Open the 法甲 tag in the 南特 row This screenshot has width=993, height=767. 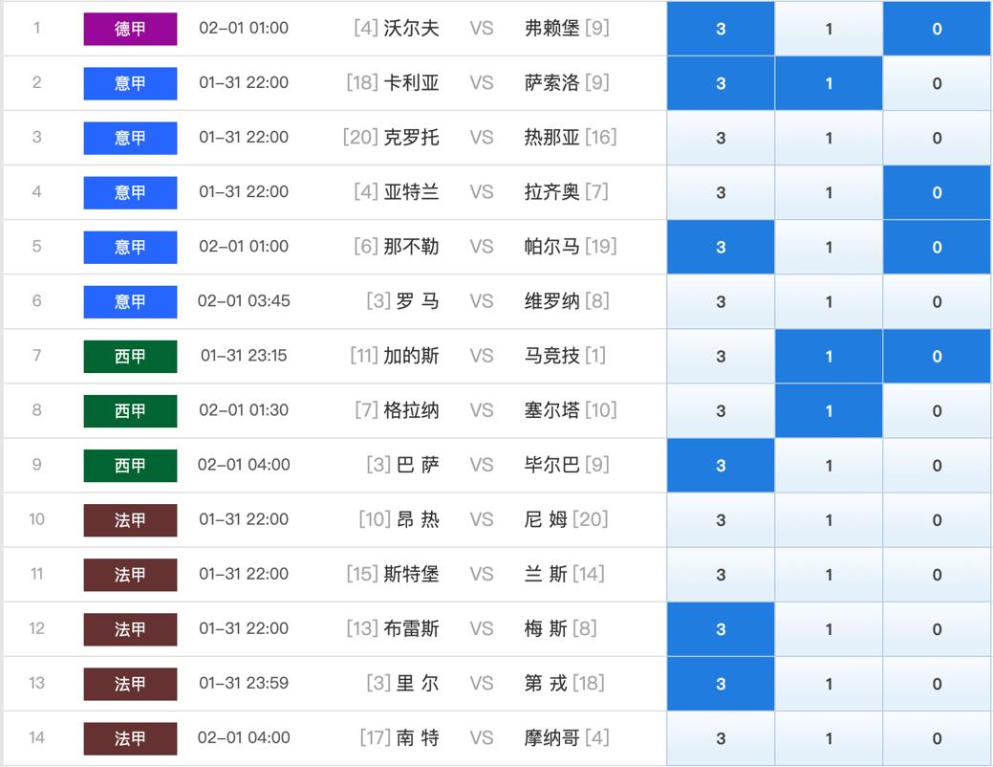(x=131, y=737)
